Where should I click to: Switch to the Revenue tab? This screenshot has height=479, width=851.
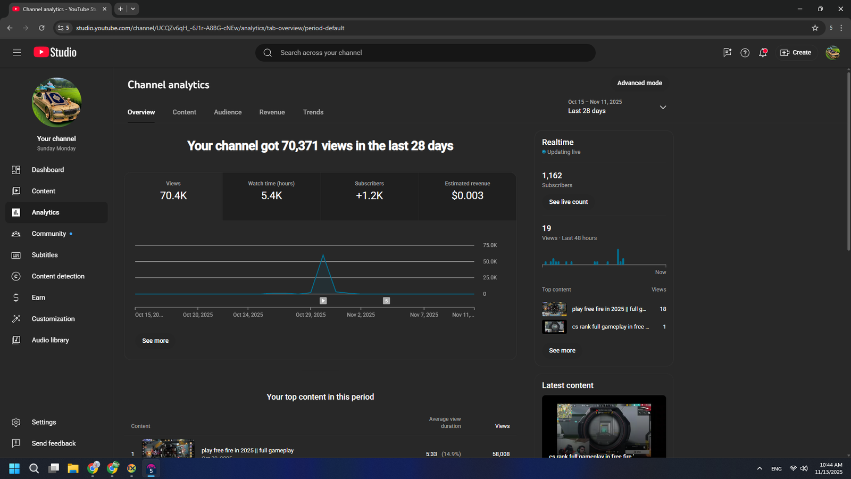click(x=272, y=112)
